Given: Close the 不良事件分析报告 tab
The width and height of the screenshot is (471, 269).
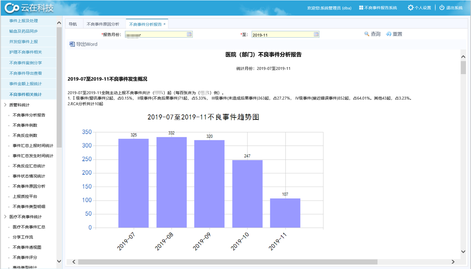Looking at the screenshot, I should point(165,24).
